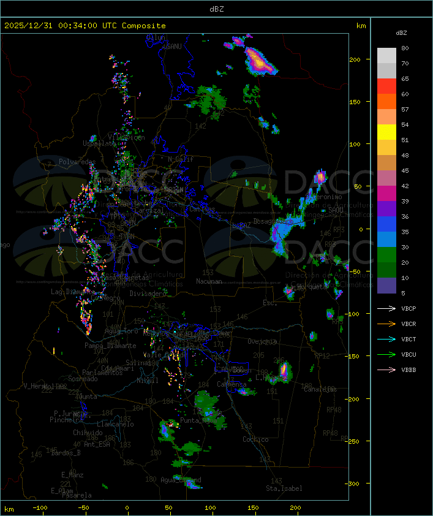Click the 200 km right-axis tick label
433x516 pixels.
click(x=355, y=59)
